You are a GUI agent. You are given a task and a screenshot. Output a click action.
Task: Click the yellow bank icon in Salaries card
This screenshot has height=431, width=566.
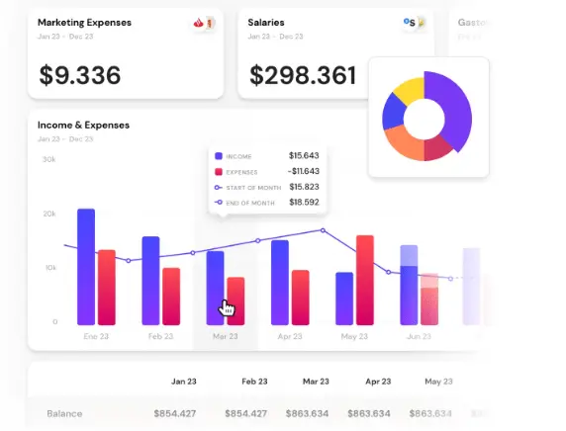422,23
